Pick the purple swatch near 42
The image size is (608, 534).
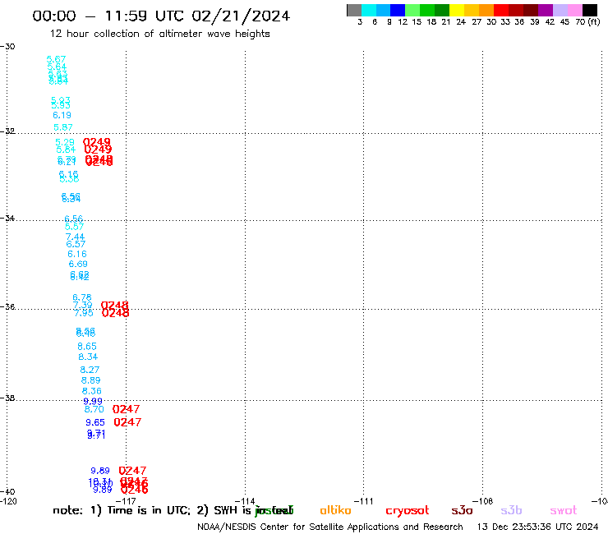click(546, 10)
